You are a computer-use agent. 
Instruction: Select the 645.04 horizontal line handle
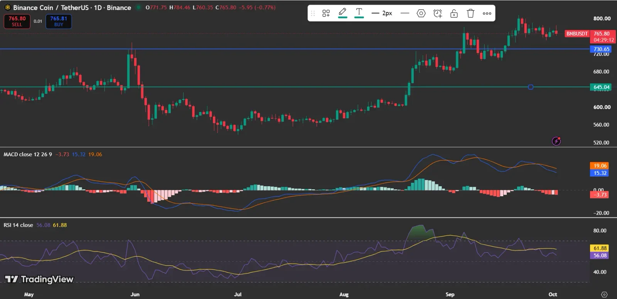531,87
